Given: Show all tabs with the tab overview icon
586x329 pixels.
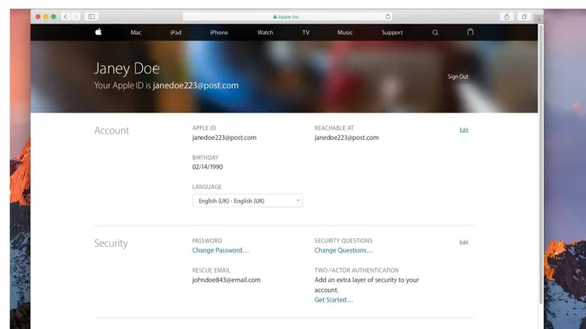Looking at the screenshot, I should click(524, 16).
